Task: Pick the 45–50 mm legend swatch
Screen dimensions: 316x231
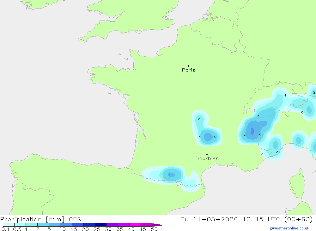Action: pyautogui.click(x=146, y=225)
